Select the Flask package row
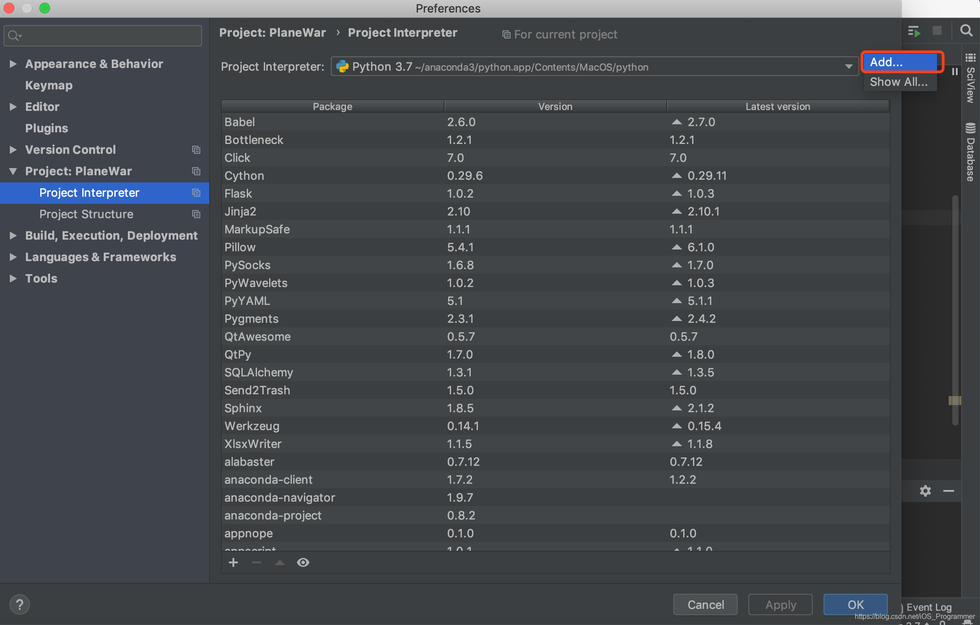This screenshot has width=980, height=625. 555,194
